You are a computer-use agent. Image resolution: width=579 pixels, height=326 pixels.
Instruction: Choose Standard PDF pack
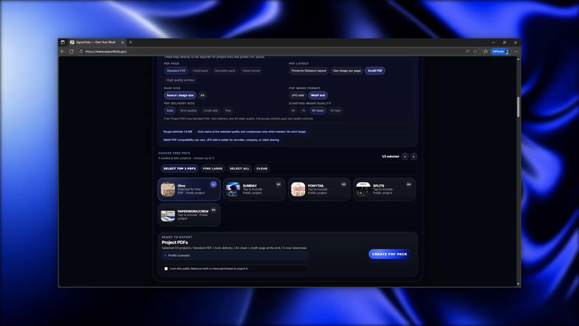click(176, 71)
